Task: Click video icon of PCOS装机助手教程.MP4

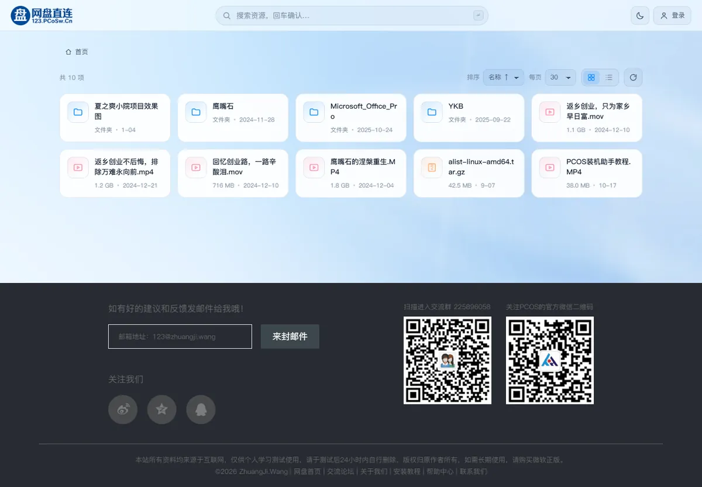Action: click(x=550, y=167)
